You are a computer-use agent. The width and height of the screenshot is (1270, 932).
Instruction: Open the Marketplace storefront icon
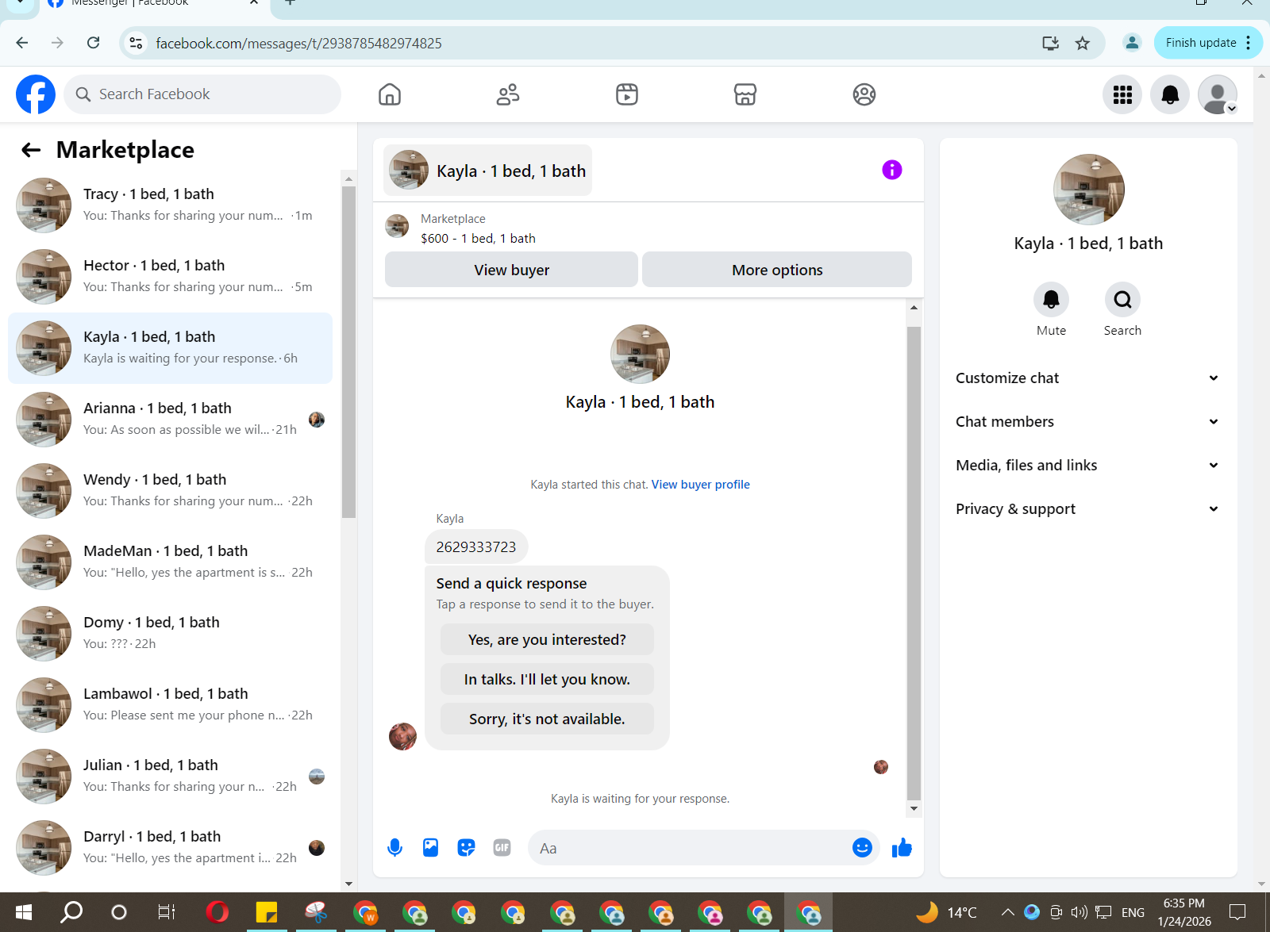[745, 94]
